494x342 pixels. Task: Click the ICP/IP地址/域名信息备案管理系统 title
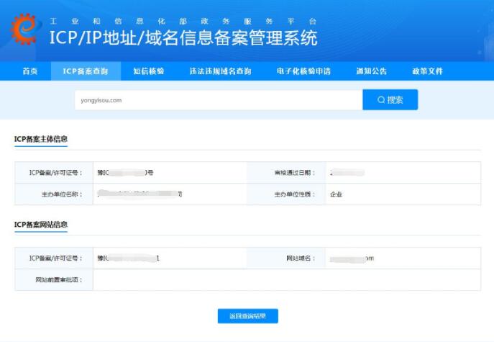pos(183,38)
